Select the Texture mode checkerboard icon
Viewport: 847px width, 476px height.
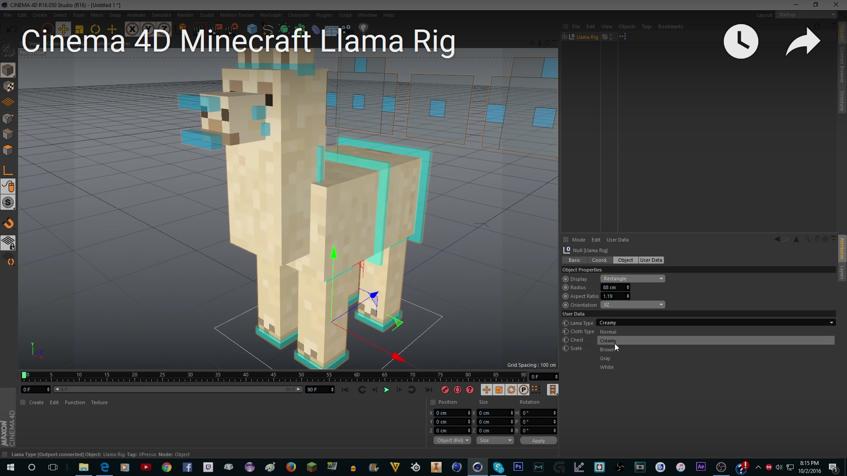click(8, 86)
